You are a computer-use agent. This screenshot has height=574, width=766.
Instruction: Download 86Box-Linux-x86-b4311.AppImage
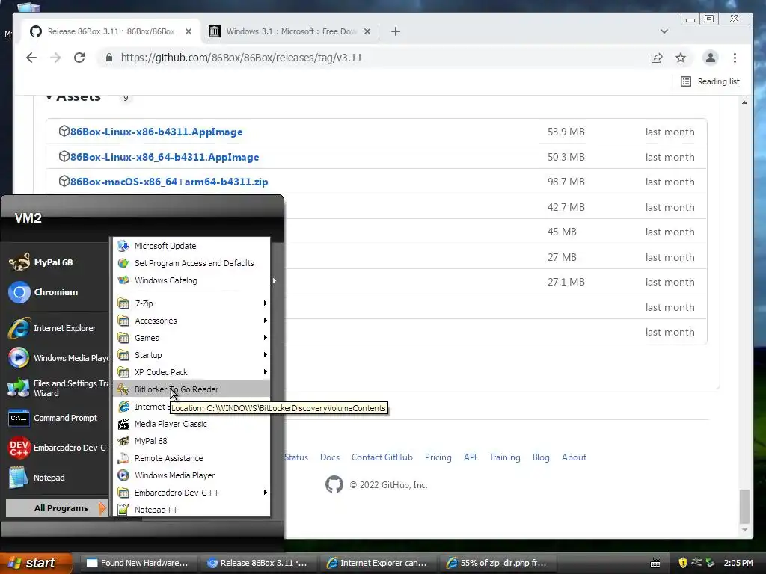tap(156, 132)
